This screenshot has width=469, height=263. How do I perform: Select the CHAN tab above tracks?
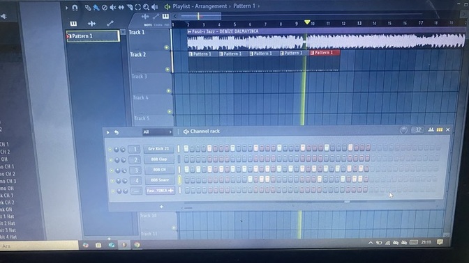point(158,25)
